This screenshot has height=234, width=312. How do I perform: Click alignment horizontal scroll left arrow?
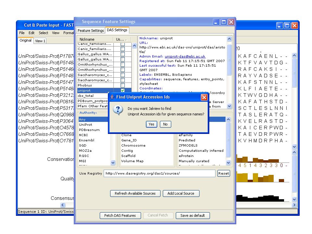63,205
